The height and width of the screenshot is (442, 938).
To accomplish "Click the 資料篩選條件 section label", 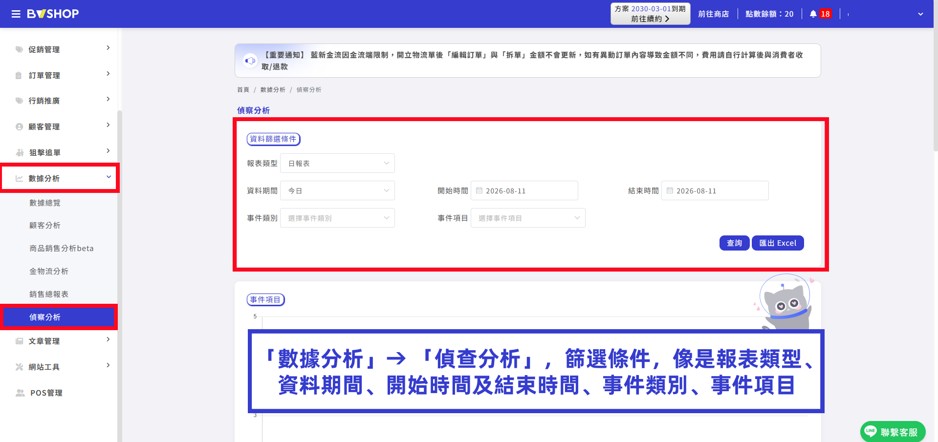I will [x=273, y=139].
